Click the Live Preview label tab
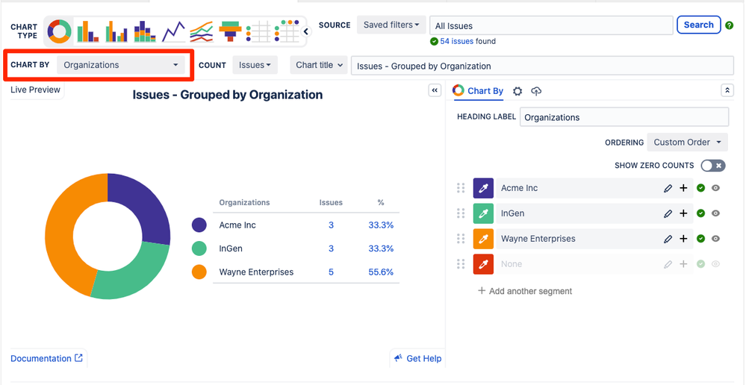 click(x=36, y=90)
